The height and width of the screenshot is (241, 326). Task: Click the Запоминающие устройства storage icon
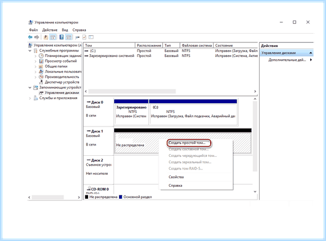(x=36, y=87)
